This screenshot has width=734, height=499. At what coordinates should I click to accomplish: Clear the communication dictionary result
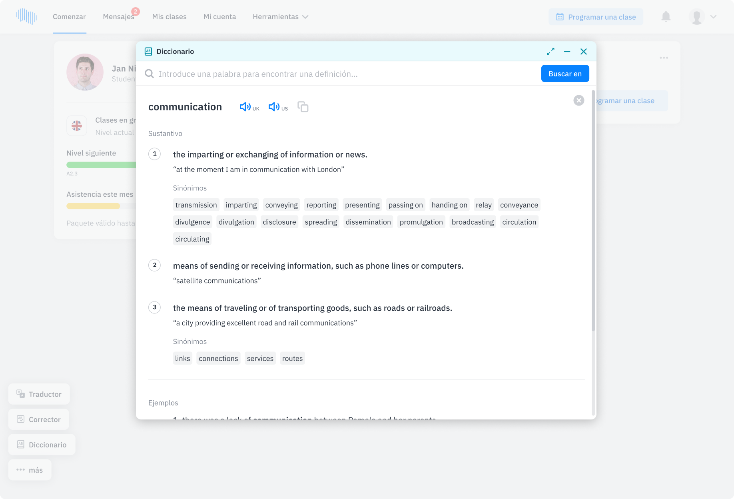pyautogui.click(x=578, y=100)
